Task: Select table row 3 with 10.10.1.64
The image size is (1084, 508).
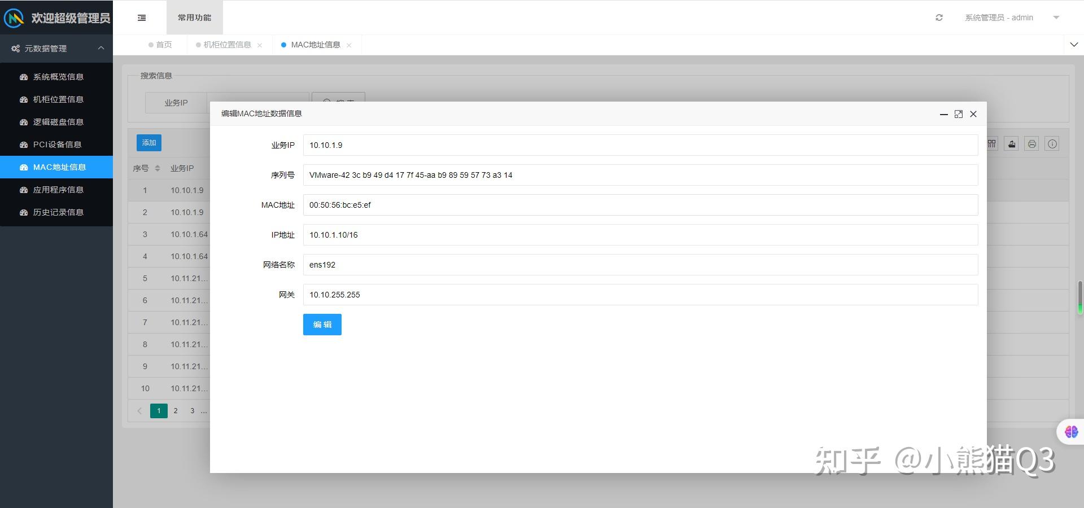Action: pos(169,234)
